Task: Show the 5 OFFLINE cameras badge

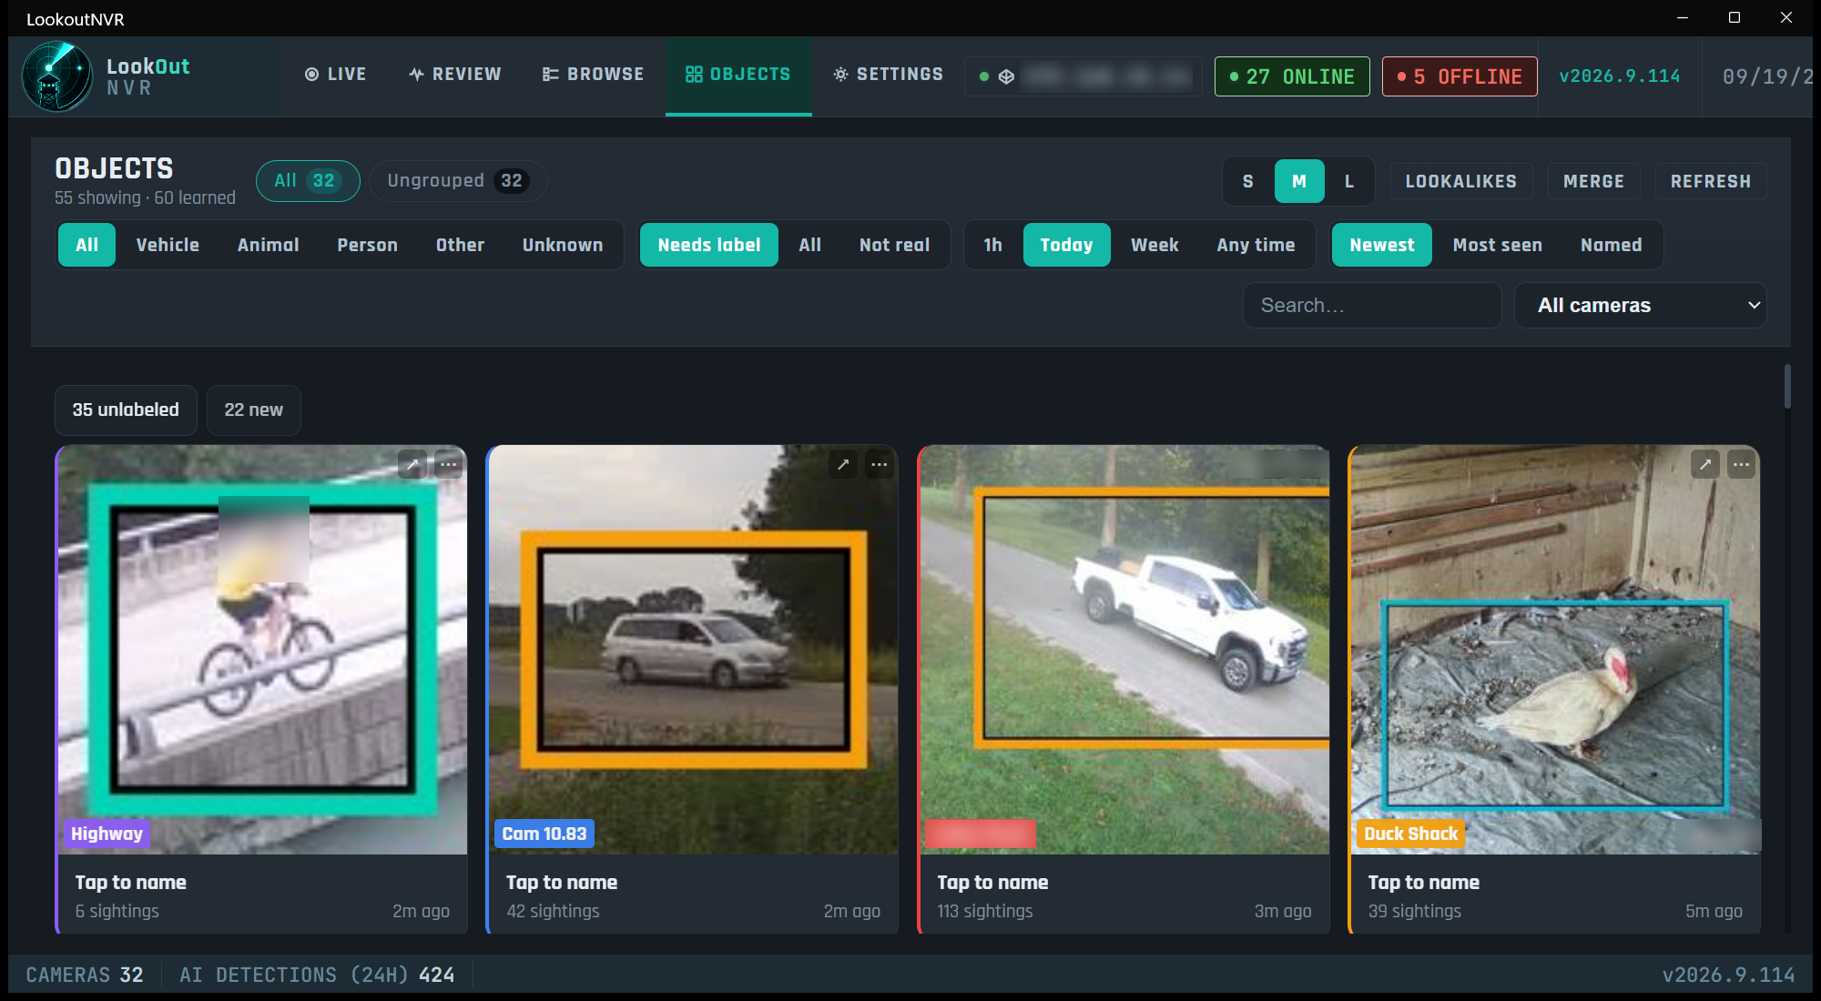Action: pyautogui.click(x=1460, y=76)
